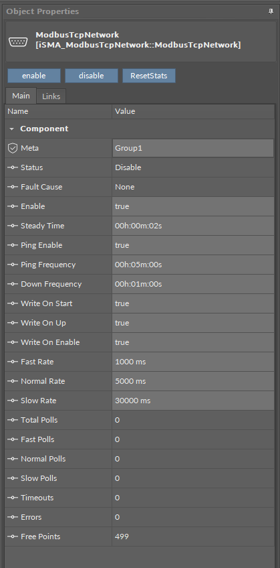280x568 pixels.
Task: Click the pin icon in Object Properties header
Action: tap(271, 11)
